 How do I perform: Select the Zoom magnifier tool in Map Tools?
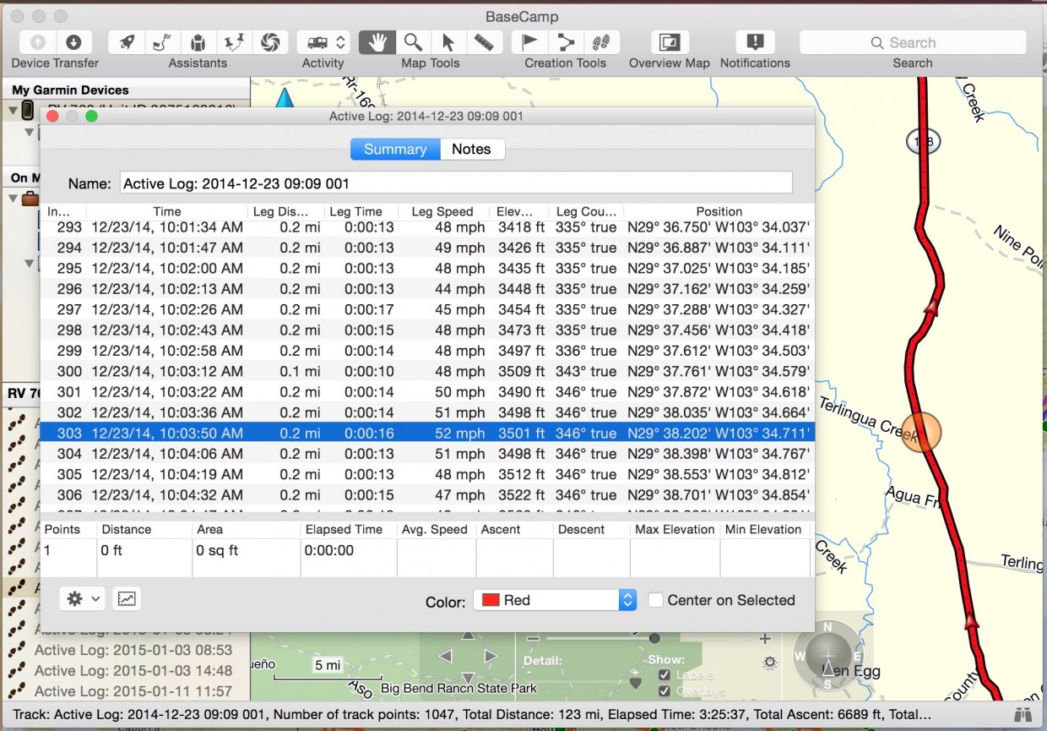coord(413,42)
